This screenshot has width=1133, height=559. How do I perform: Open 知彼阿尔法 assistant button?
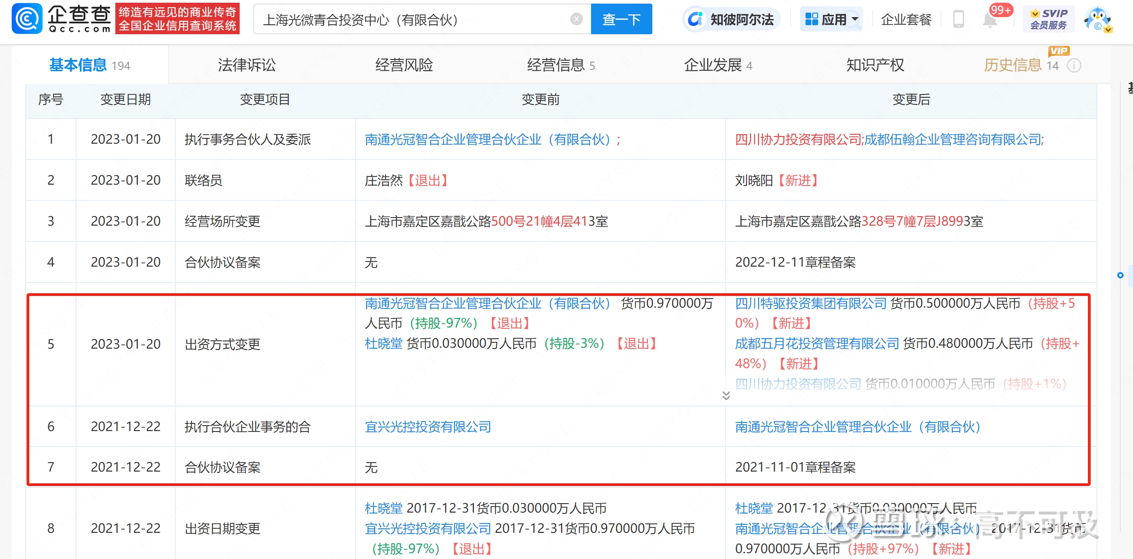(x=732, y=19)
